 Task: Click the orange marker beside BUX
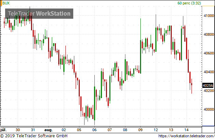[1, 3]
